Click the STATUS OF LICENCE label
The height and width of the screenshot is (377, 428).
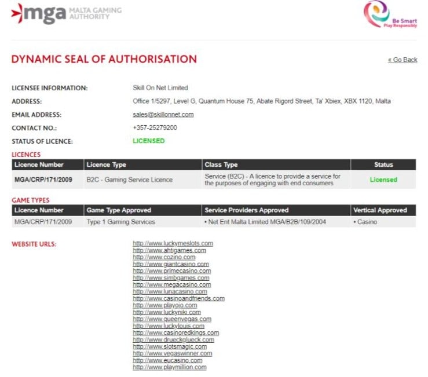point(42,141)
